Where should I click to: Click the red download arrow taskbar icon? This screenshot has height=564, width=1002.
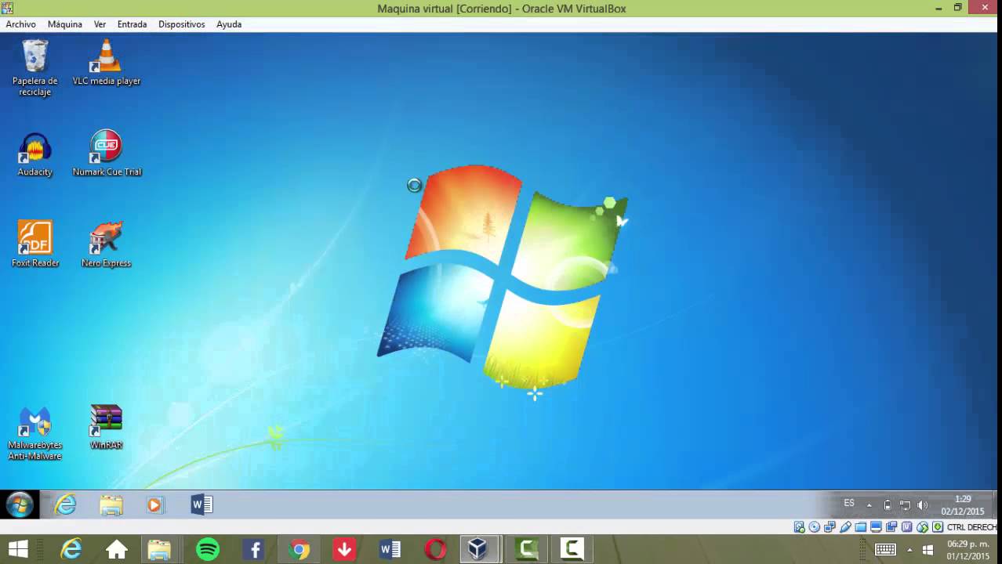coord(344,550)
